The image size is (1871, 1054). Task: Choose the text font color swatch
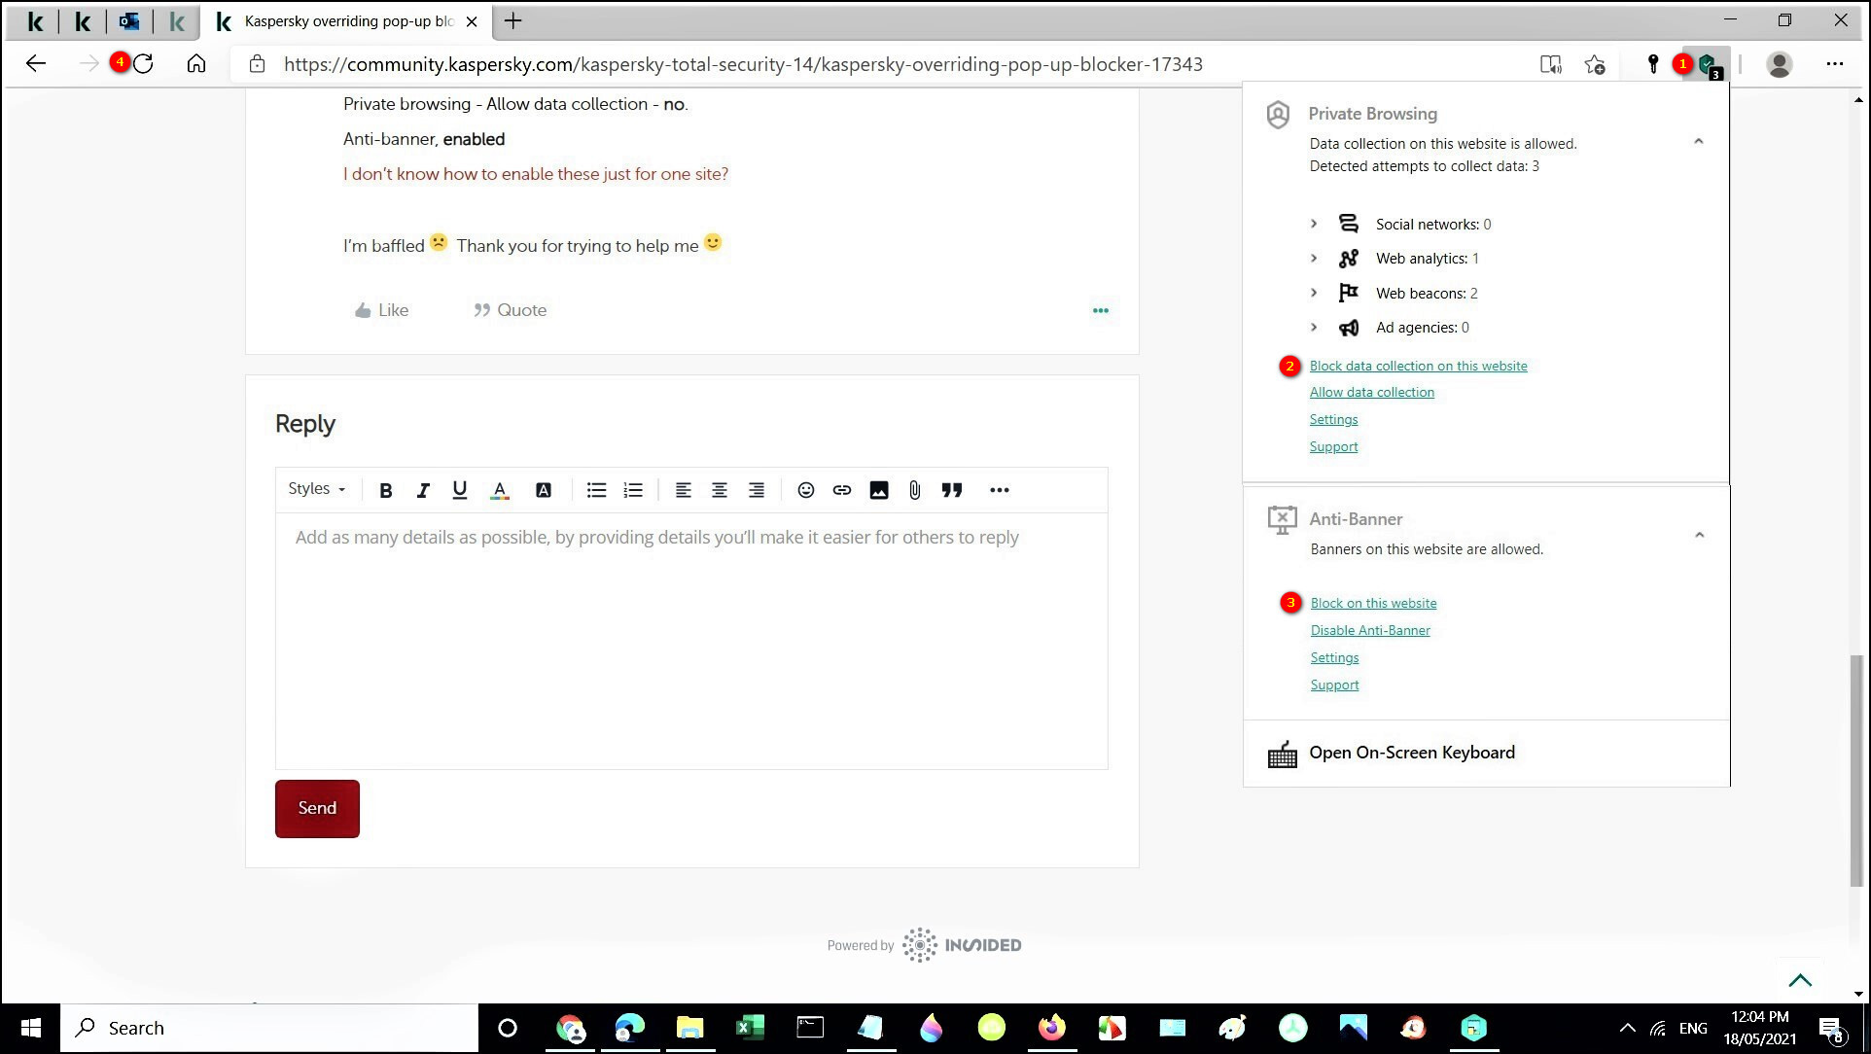[x=499, y=490]
